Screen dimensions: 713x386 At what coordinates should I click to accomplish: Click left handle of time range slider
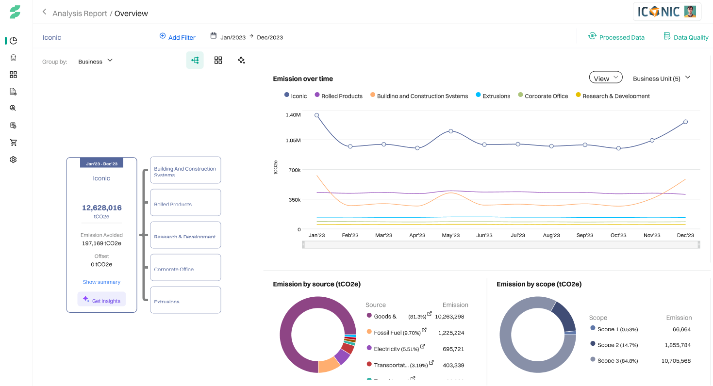(303, 245)
